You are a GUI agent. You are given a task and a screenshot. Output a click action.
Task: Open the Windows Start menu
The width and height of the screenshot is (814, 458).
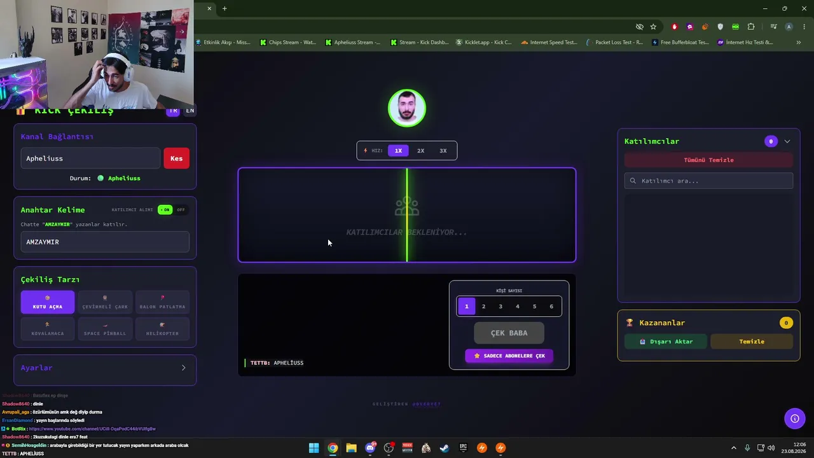click(314, 448)
